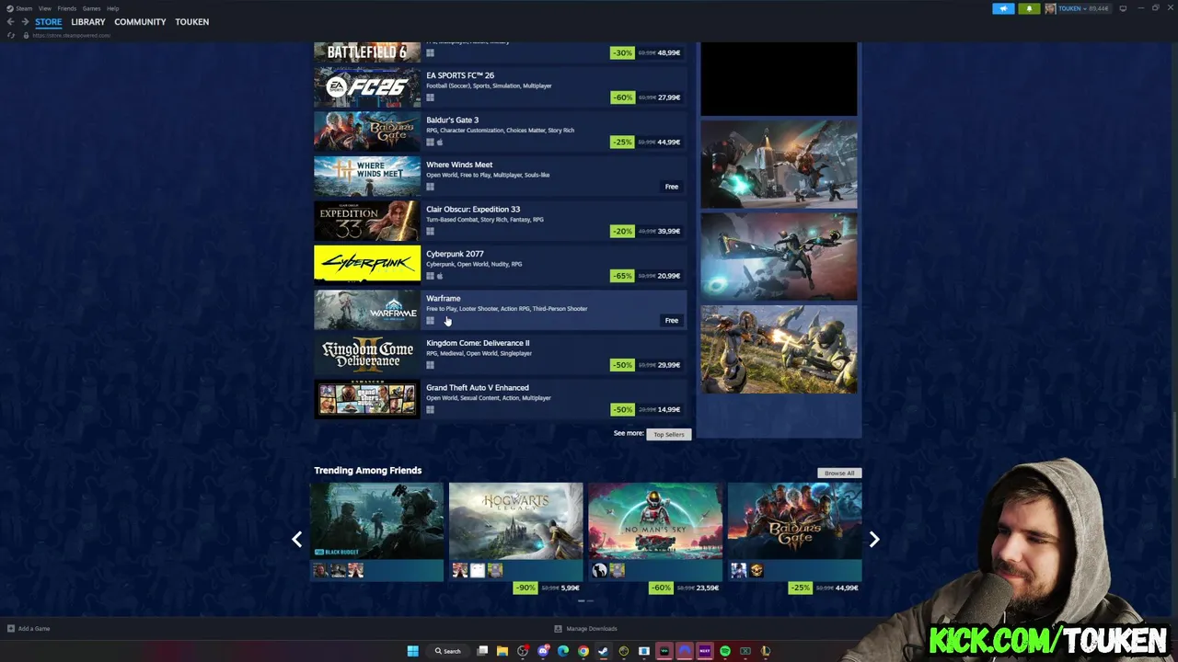Show next Trending Among Friends games
This screenshot has width=1178, height=662.
click(874, 540)
